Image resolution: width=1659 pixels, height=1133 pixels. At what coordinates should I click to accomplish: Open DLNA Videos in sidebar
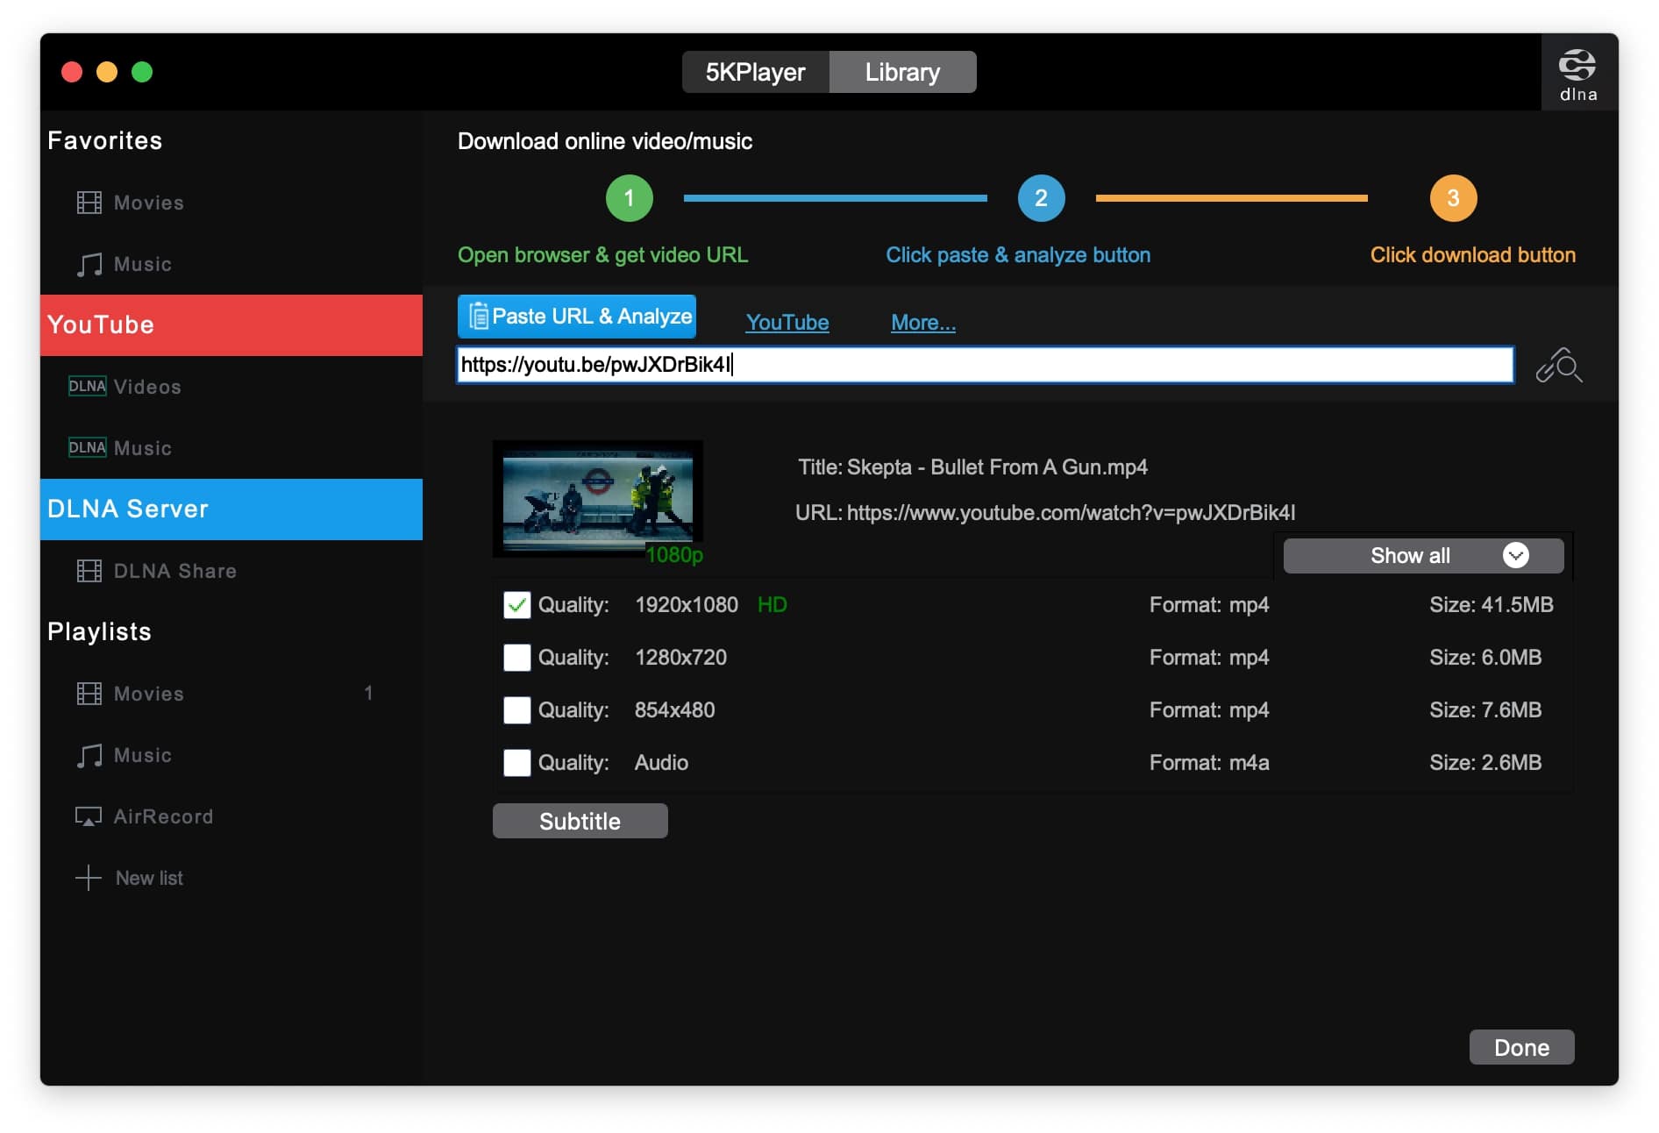231,387
